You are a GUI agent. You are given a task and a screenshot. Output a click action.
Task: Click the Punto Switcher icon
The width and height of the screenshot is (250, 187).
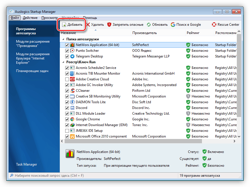click(x=72, y=51)
